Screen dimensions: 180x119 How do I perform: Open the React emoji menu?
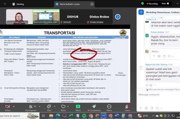(x=63, y=107)
